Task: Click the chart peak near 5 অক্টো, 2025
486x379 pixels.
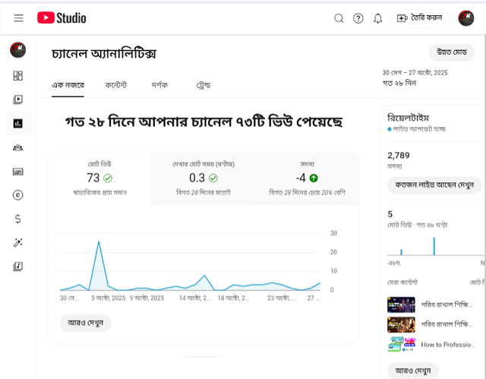Action: (x=99, y=242)
